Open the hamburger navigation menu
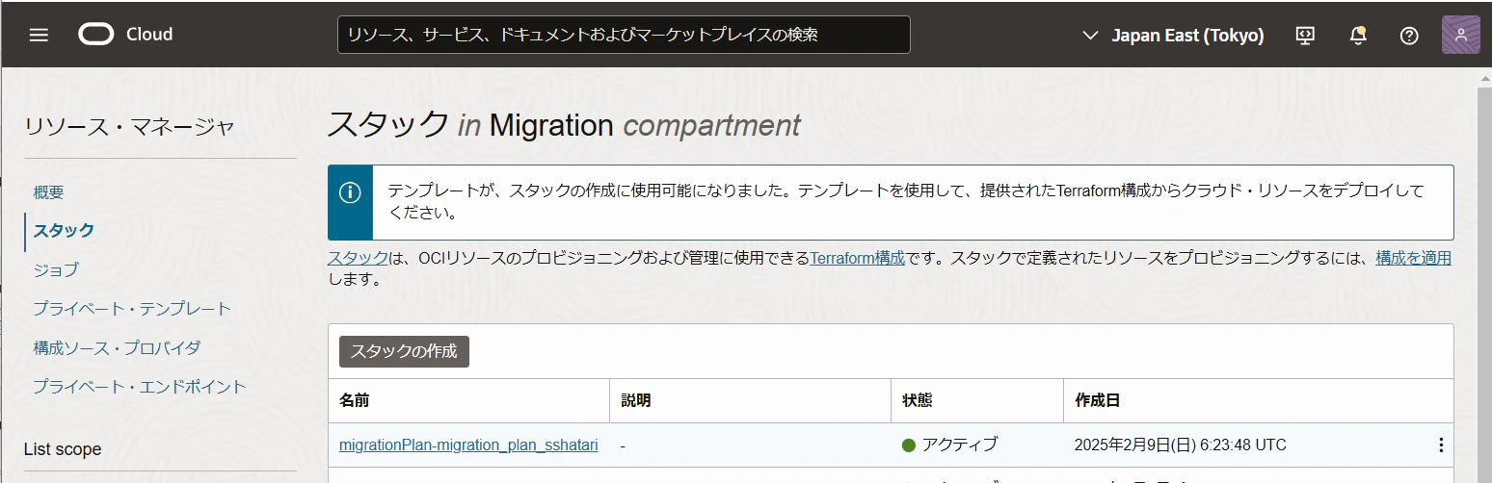 point(39,35)
